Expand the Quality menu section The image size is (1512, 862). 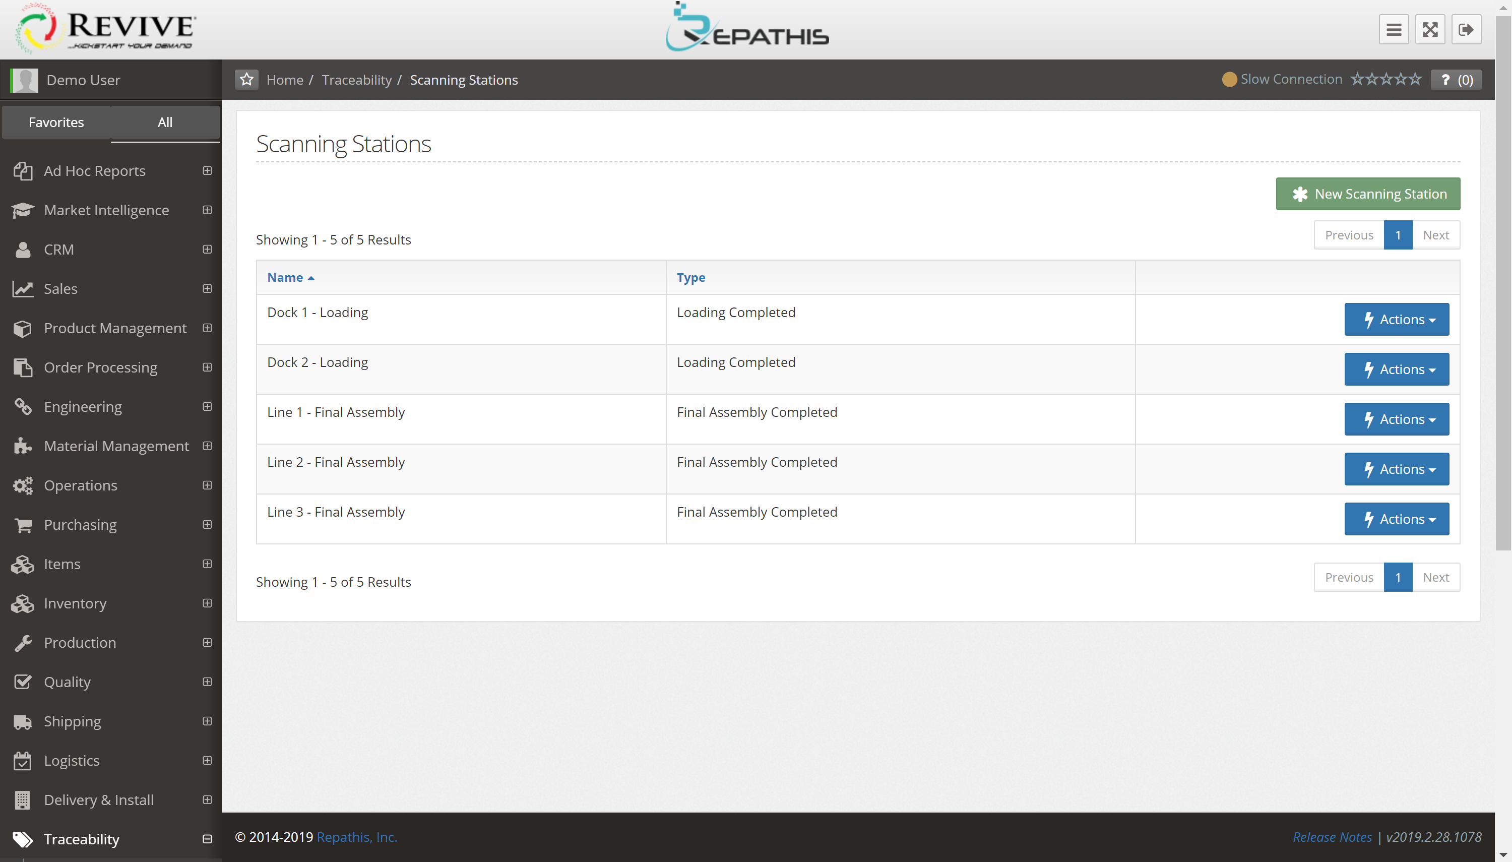[x=207, y=682]
